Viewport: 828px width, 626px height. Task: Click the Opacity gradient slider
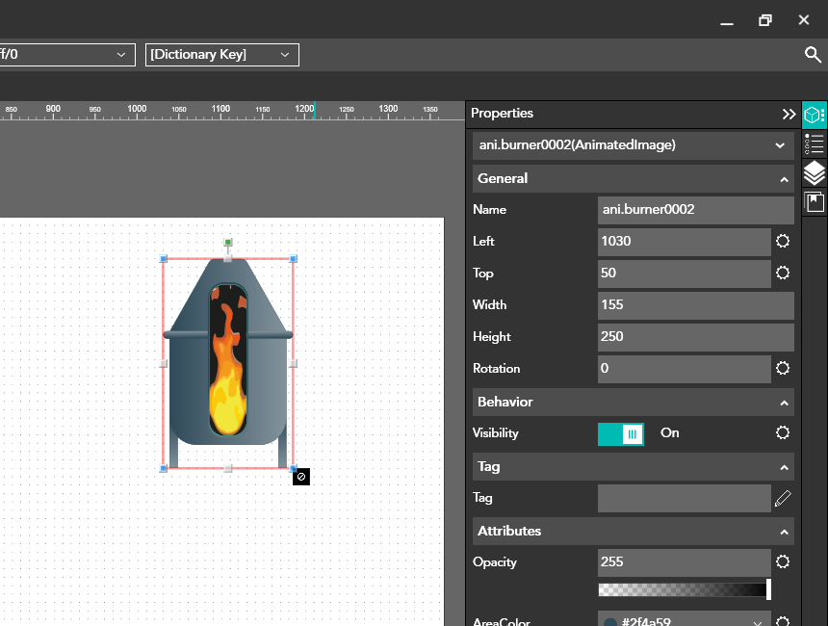(x=684, y=589)
